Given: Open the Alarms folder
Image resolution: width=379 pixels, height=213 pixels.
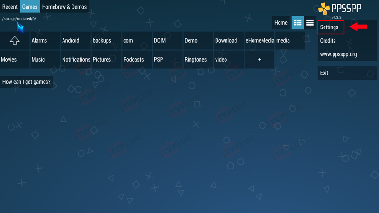Looking at the screenshot, I should coord(45,41).
